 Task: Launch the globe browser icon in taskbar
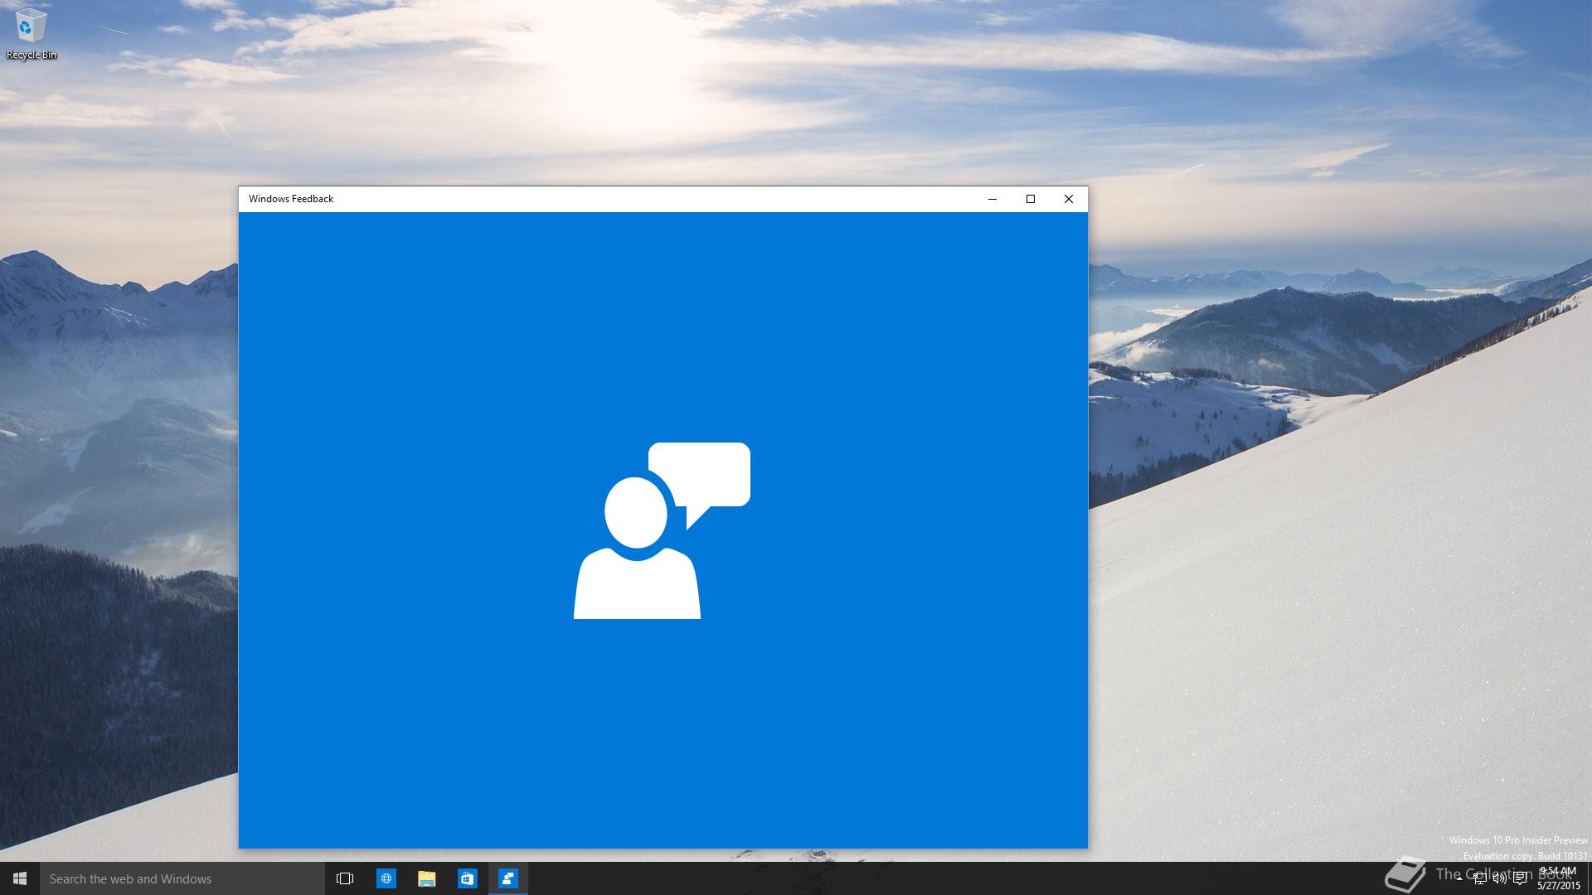tap(386, 878)
